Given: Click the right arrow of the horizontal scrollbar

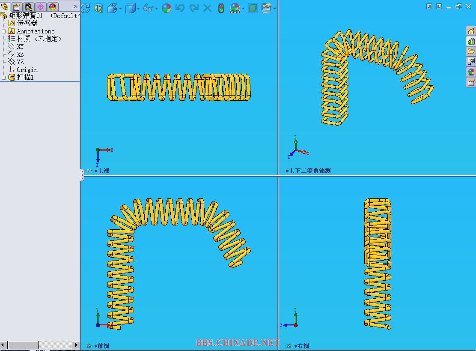Looking at the screenshot, I should coord(76,345).
